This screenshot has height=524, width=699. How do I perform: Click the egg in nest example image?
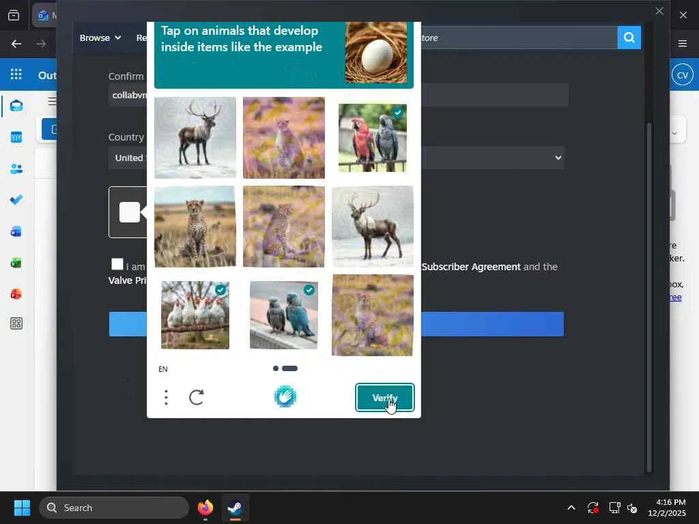[x=376, y=53]
